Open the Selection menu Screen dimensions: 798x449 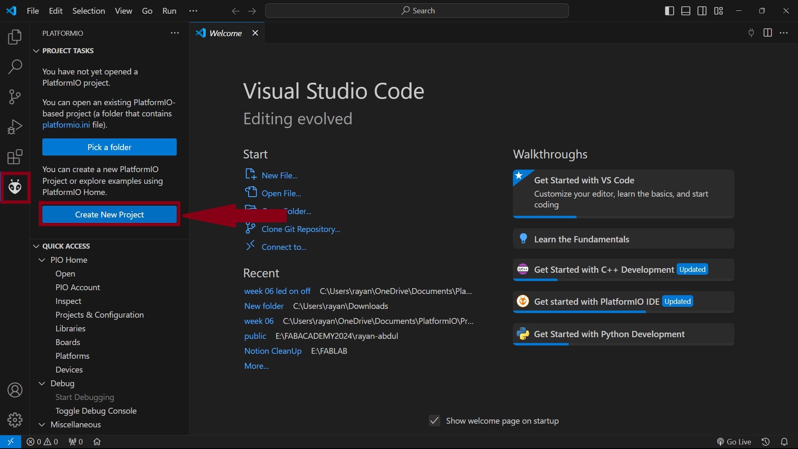(x=89, y=11)
